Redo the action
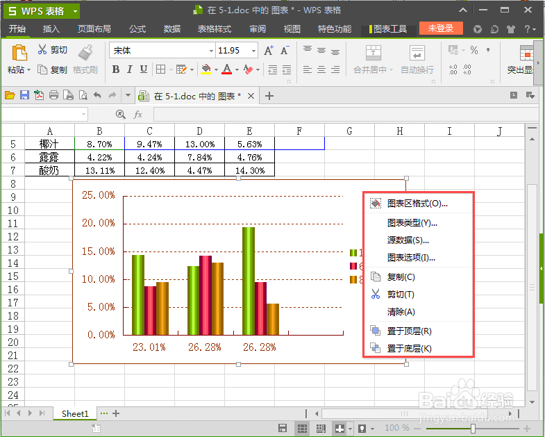545x437 pixels. 112,95
